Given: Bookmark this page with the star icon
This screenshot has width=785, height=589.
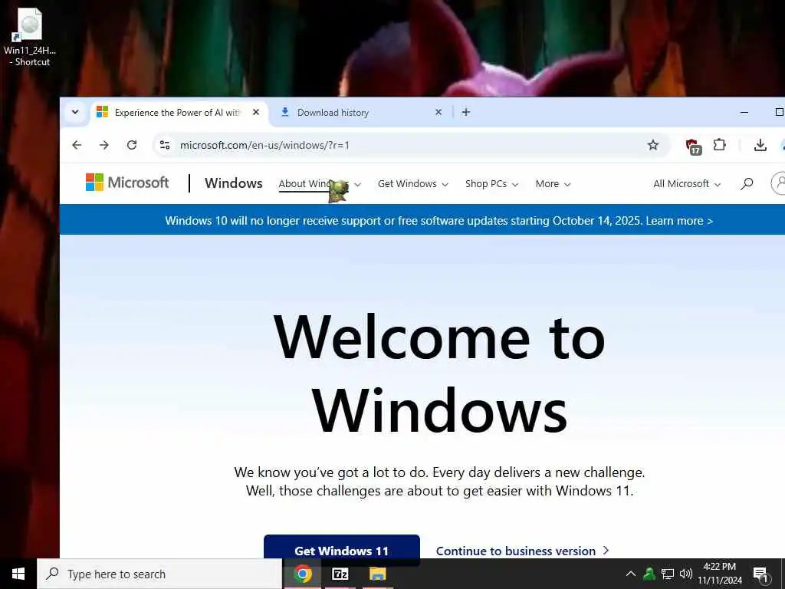Looking at the screenshot, I should (653, 145).
